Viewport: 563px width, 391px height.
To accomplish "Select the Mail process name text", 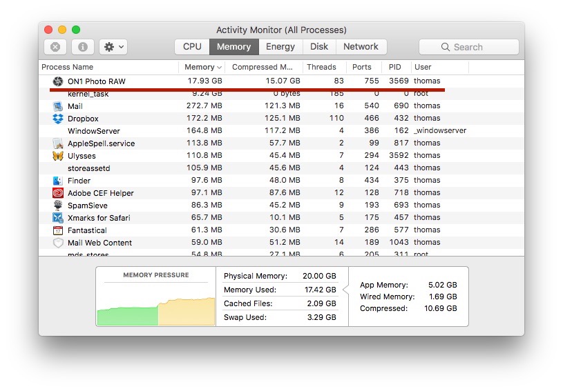I will coord(75,106).
